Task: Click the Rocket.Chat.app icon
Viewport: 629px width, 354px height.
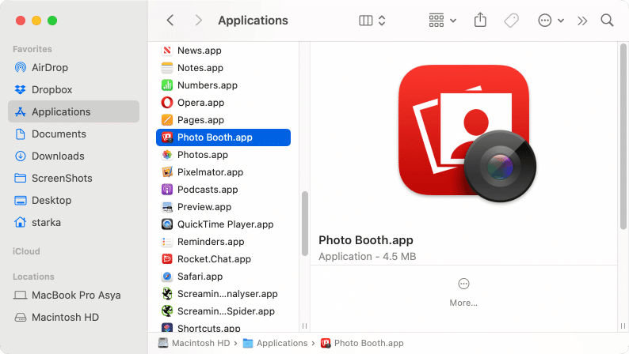Action: (x=167, y=259)
